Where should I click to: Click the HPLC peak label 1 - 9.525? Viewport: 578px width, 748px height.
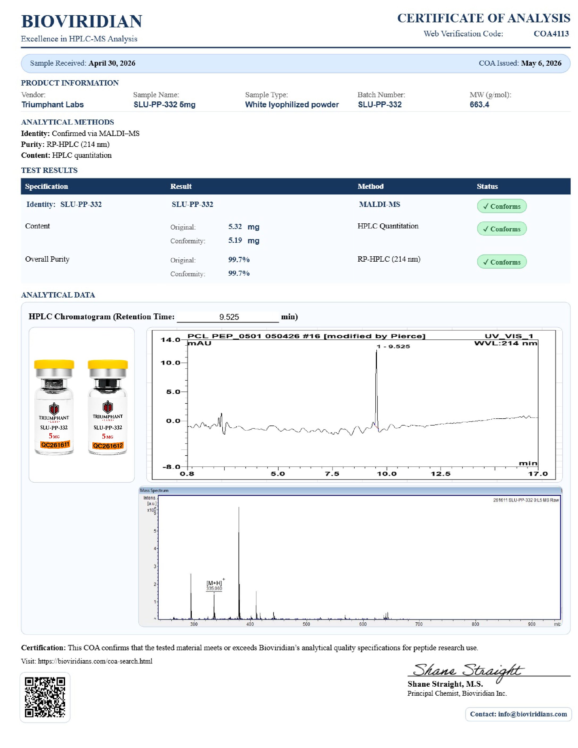393,346
